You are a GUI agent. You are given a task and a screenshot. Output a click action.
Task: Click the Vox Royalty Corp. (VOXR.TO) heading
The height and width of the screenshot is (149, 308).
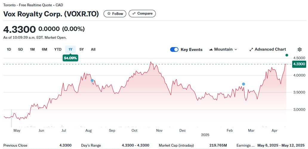51,14
